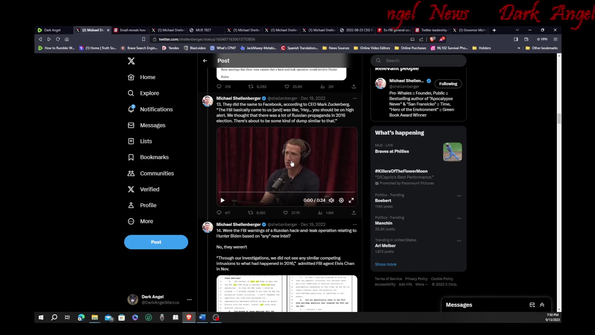595x335 pixels.
Task: Share post 13 via share icon
Action: (x=354, y=213)
